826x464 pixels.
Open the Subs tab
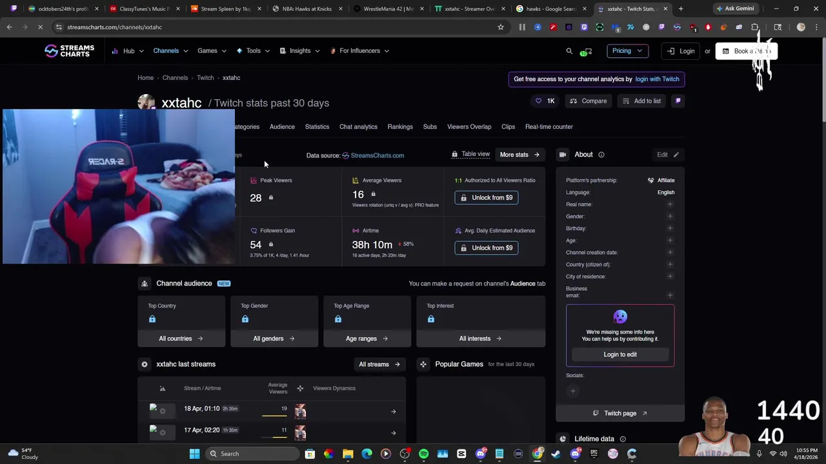coord(430,127)
